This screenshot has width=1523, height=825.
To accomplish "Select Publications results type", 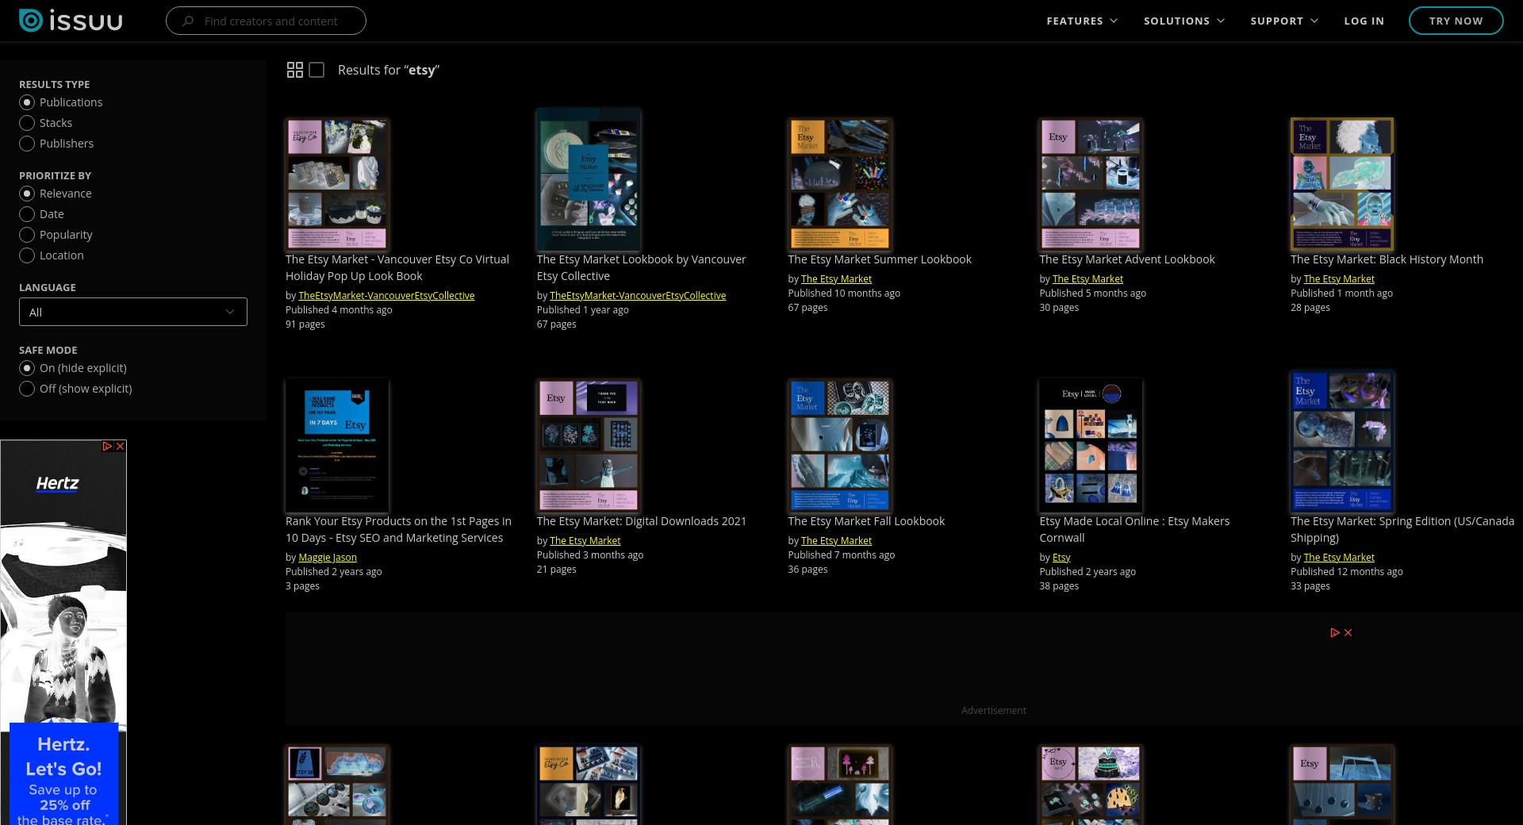I will (x=61, y=102).
